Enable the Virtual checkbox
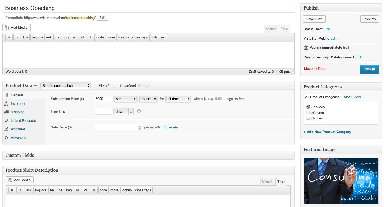Screen dimensions: 384x207 point(114,86)
